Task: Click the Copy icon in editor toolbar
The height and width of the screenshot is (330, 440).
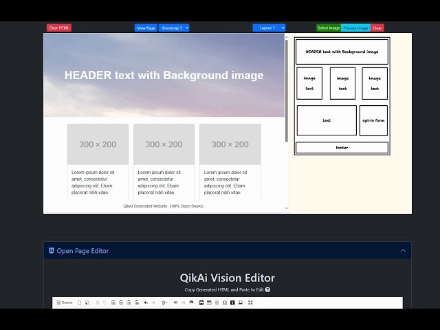Action: point(105,302)
